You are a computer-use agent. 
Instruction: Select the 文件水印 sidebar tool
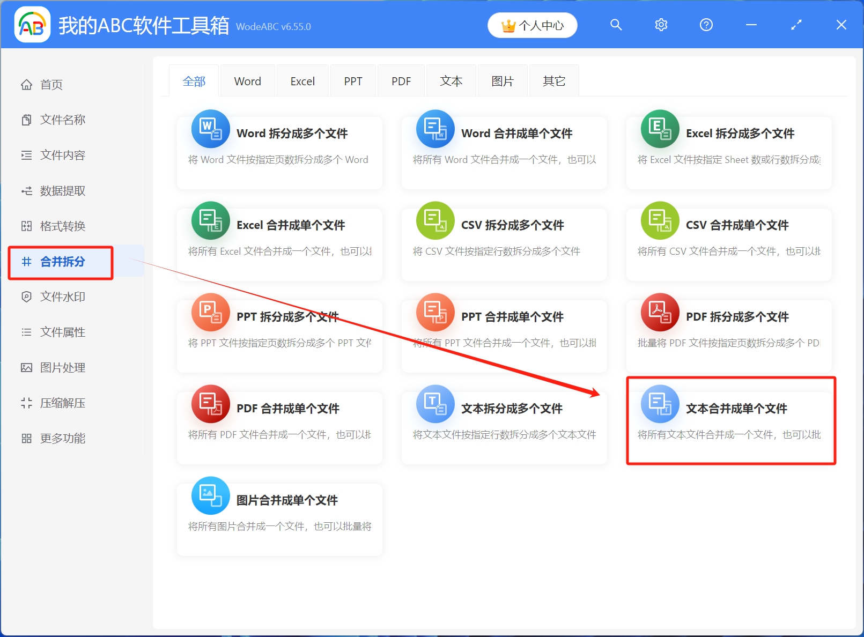tap(61, 297)
